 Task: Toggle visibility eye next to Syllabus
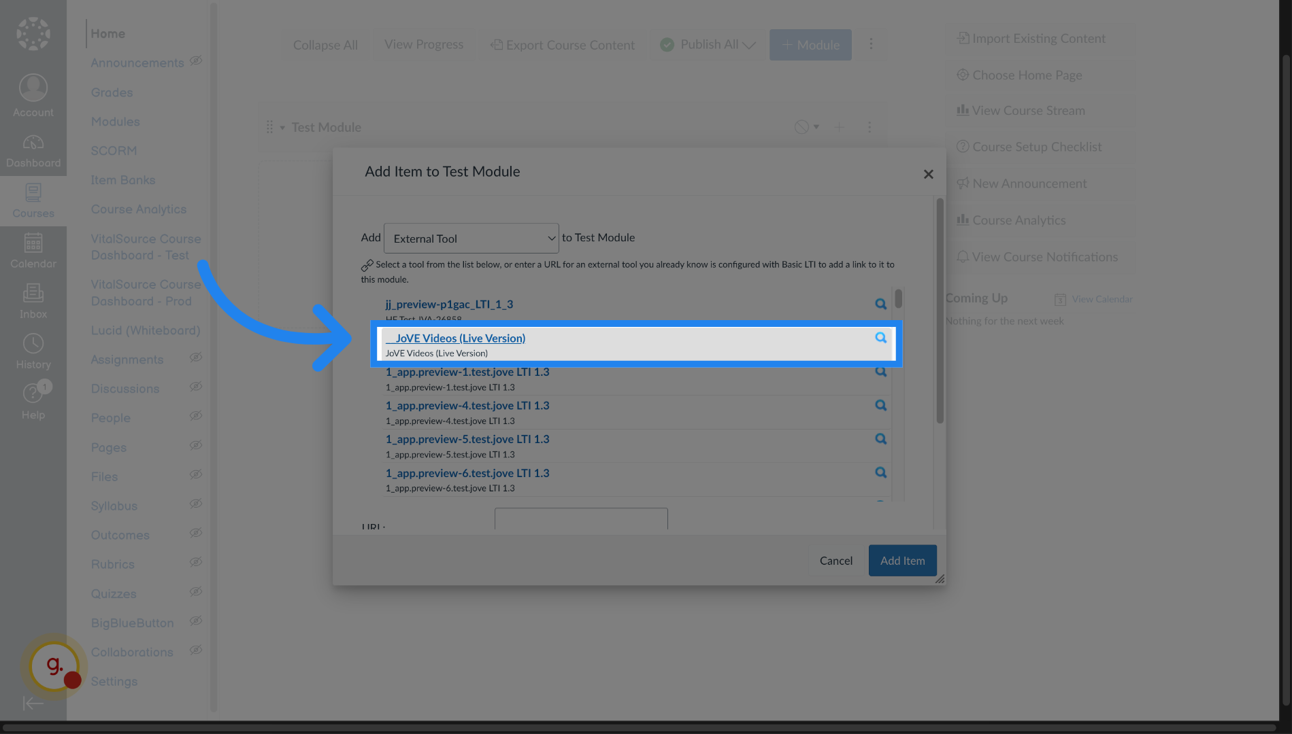tap(196, 504)
